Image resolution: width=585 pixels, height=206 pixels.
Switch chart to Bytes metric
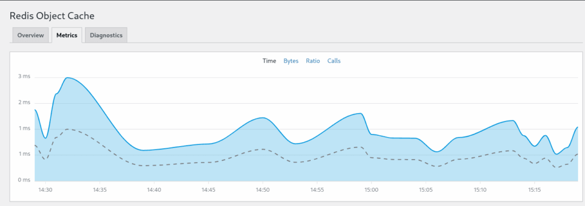click(291, 60)
